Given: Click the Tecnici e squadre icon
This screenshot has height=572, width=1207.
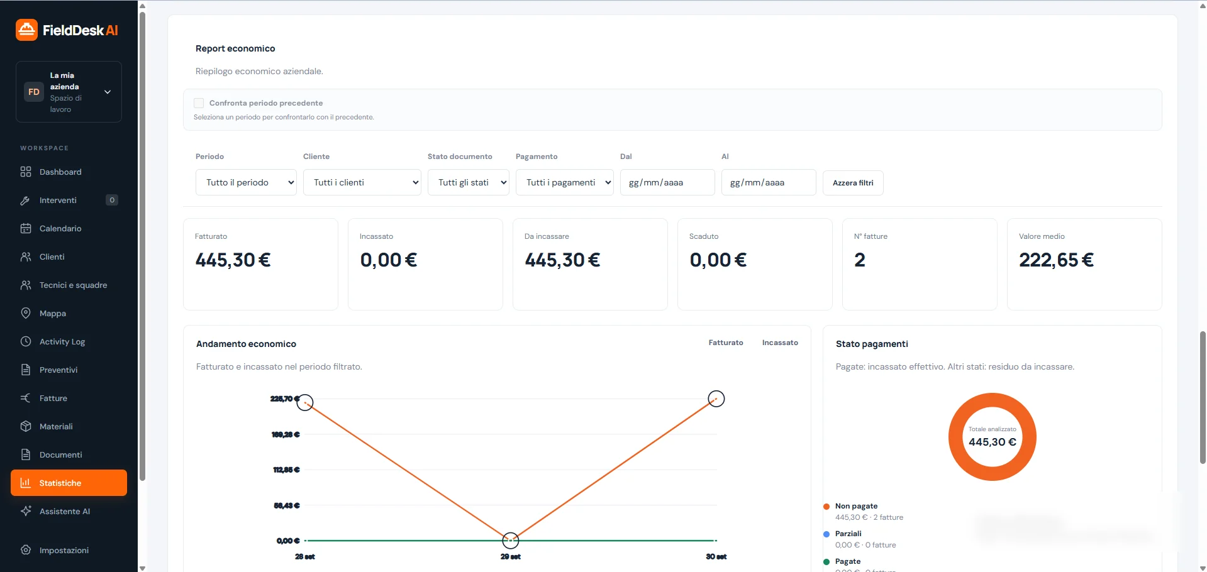Looking at the screenshot, I should point(26,285).
